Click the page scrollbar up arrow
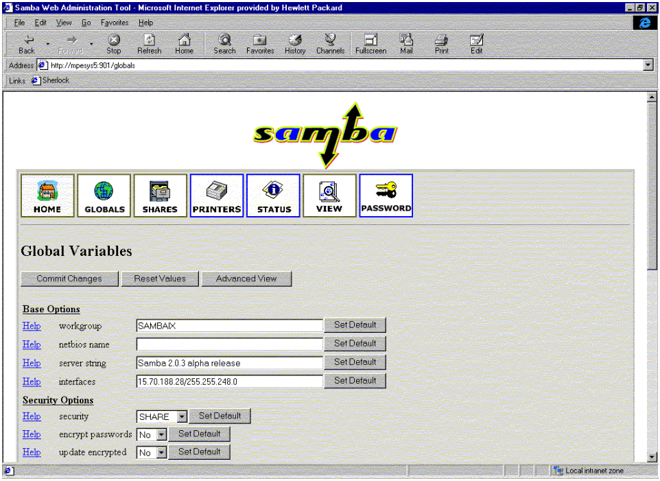The width and height of the screenshot is (660, 481). pyautogui.click(x=652, y=97)
